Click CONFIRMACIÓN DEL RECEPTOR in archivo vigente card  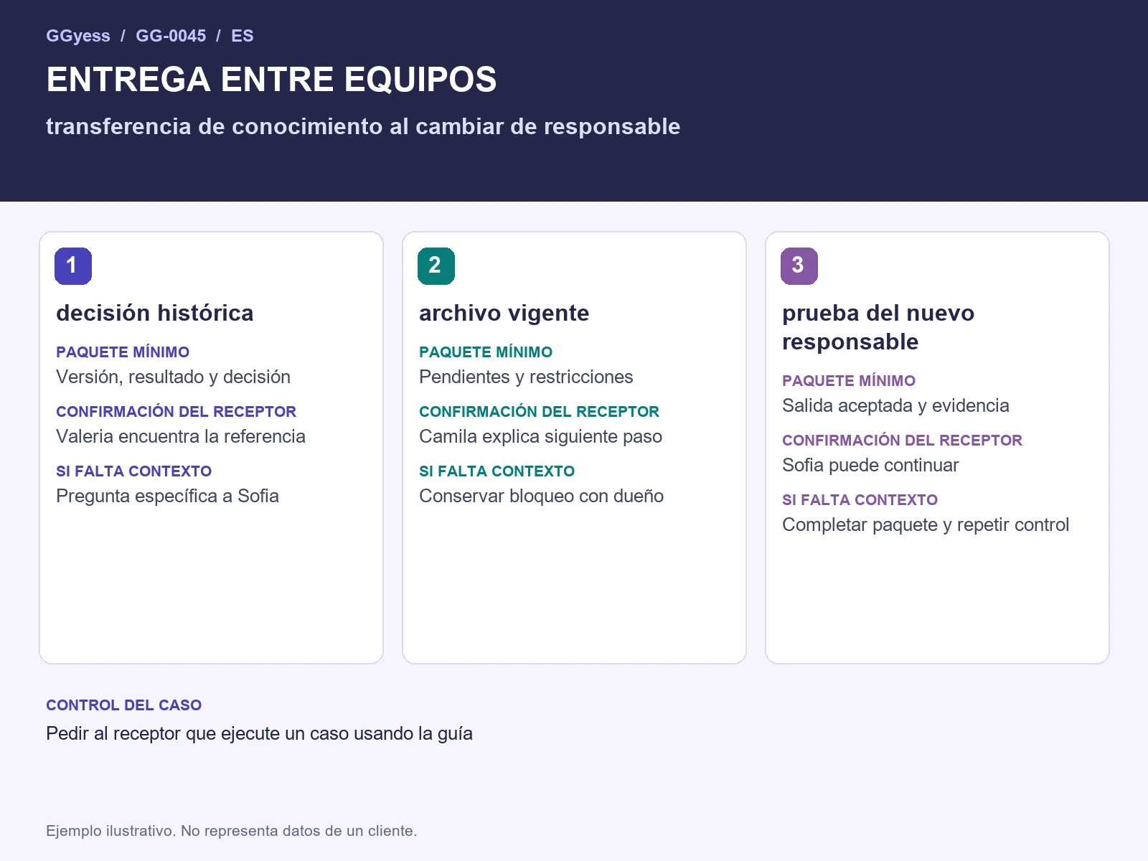[539, 412]
